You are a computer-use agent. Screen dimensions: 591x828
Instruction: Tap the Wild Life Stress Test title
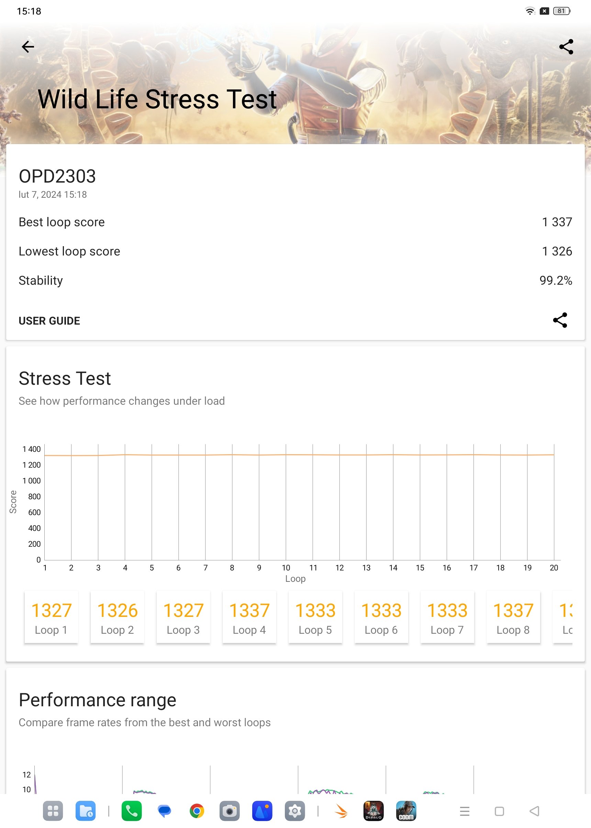(x=157, y=99)
